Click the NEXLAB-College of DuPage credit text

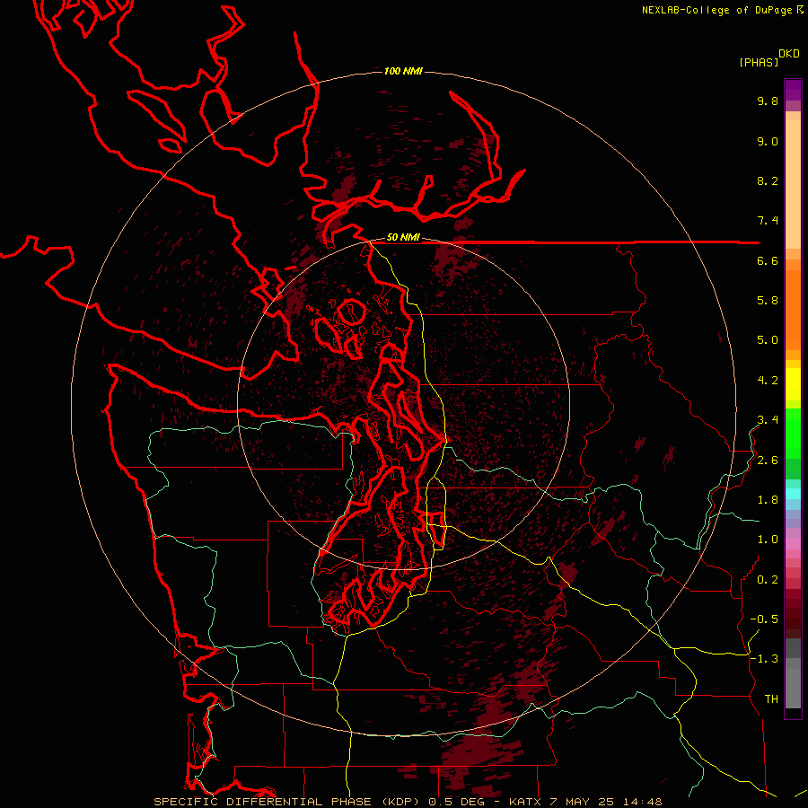716,10
